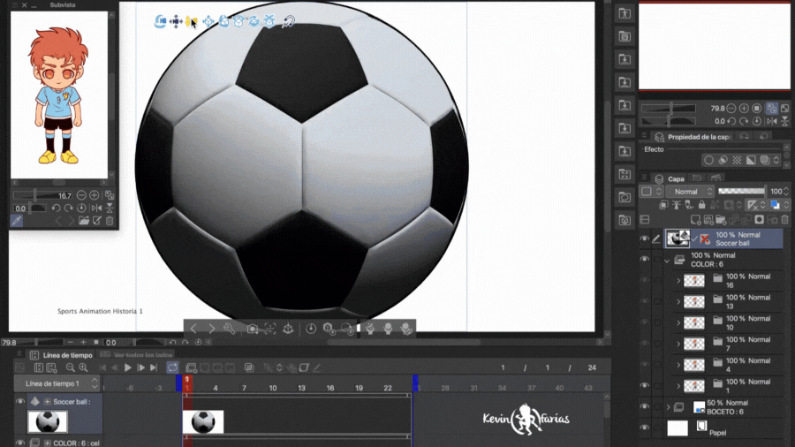Click the frame 1 marker on timeline ruler

pos(187,383)
